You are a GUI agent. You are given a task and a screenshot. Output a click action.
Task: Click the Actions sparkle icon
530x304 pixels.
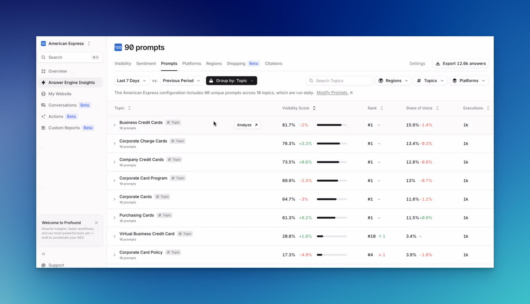43,117
